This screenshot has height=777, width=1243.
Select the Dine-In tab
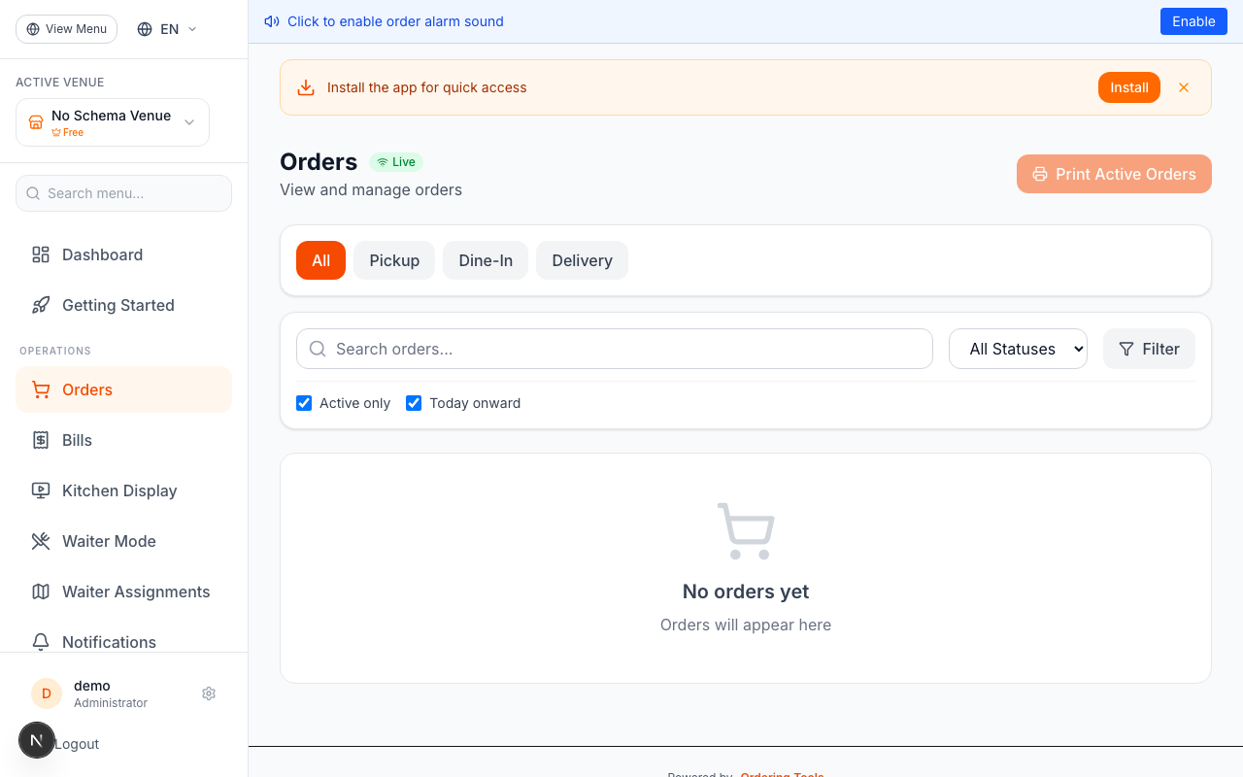click(x=486, y=260)
